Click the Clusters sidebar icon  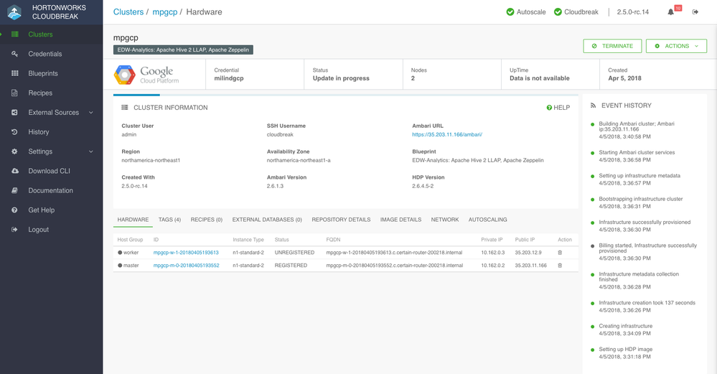(x=14, y=34)
